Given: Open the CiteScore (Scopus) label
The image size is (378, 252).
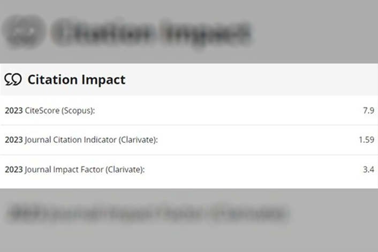Looking at the screenshot, I should (63, 111).
